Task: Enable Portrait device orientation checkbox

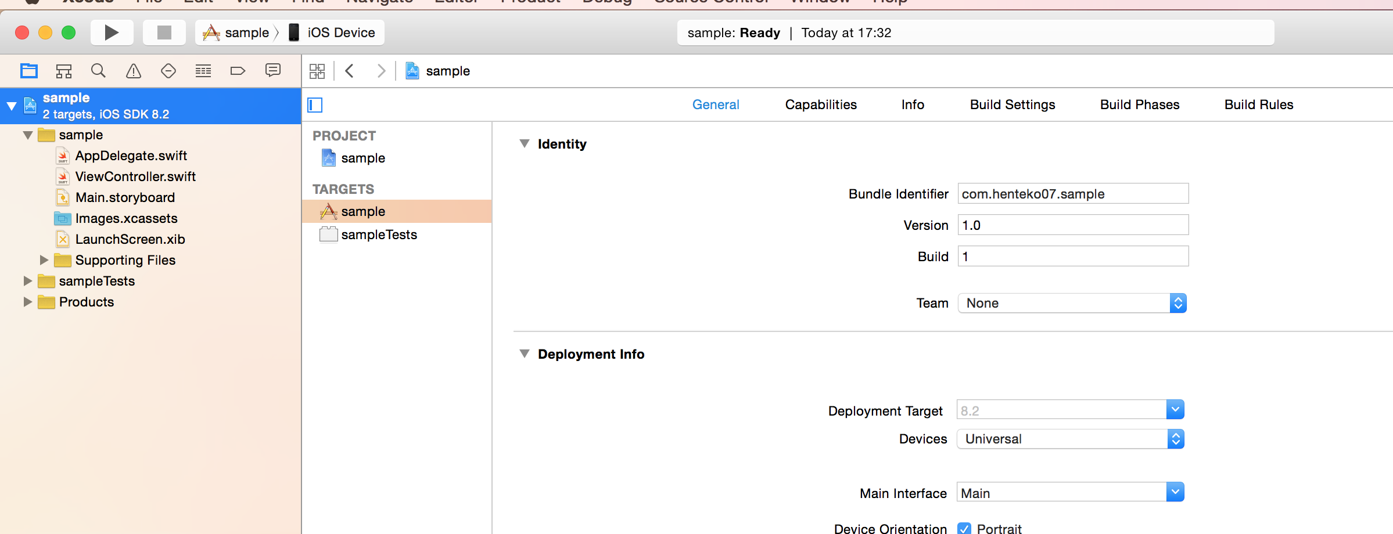Action: (964, 528)
